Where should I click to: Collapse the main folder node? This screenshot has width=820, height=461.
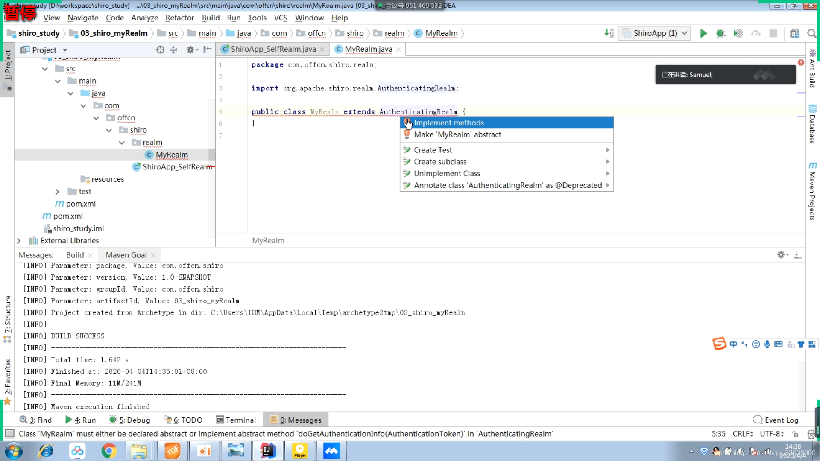pyautogui.click(x=58, y=81)
